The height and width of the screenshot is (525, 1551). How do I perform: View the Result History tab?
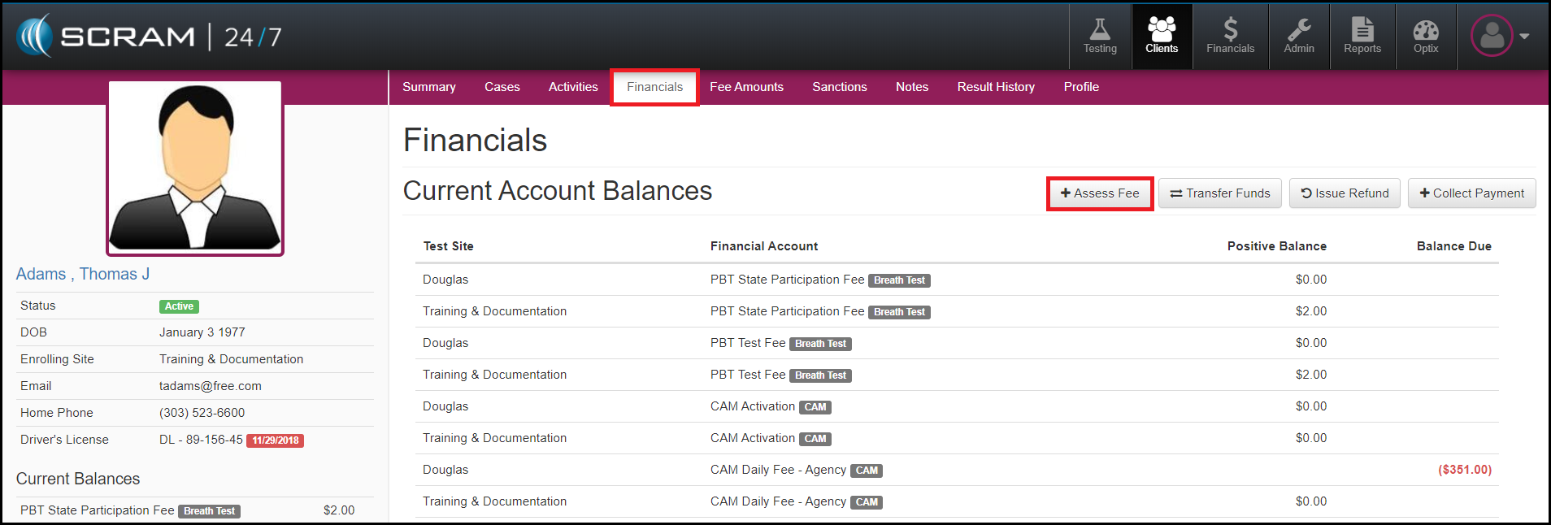(x=996, y=87)
